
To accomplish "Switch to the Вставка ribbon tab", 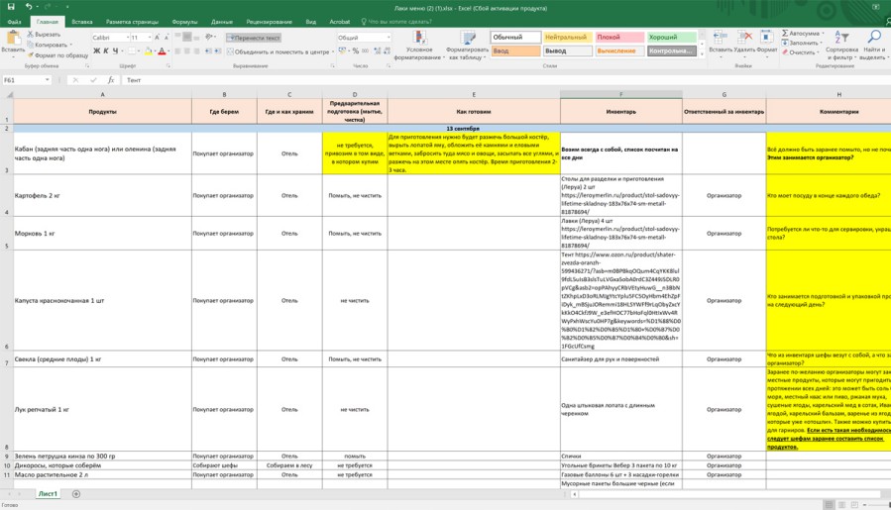I will point(82,21).
